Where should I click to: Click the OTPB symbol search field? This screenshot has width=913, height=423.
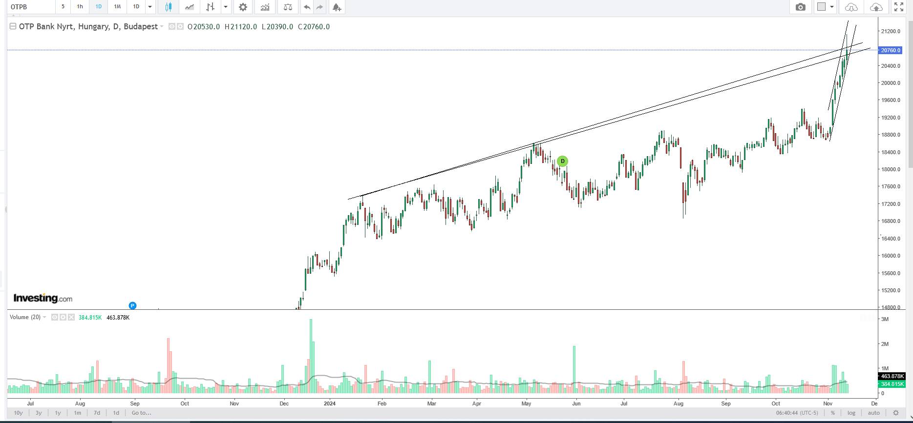point(31,7)
